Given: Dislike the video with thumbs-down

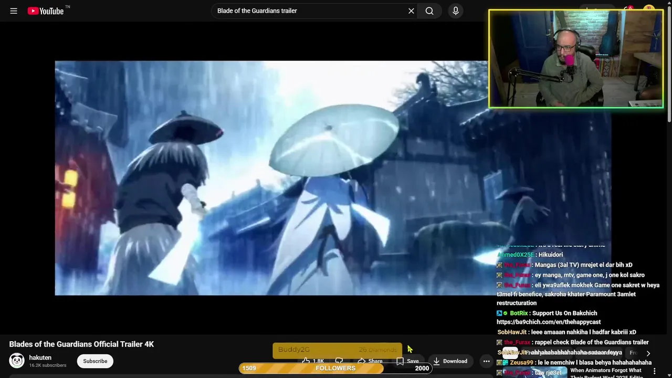Looking at the screenshot, I should point(339,361).
